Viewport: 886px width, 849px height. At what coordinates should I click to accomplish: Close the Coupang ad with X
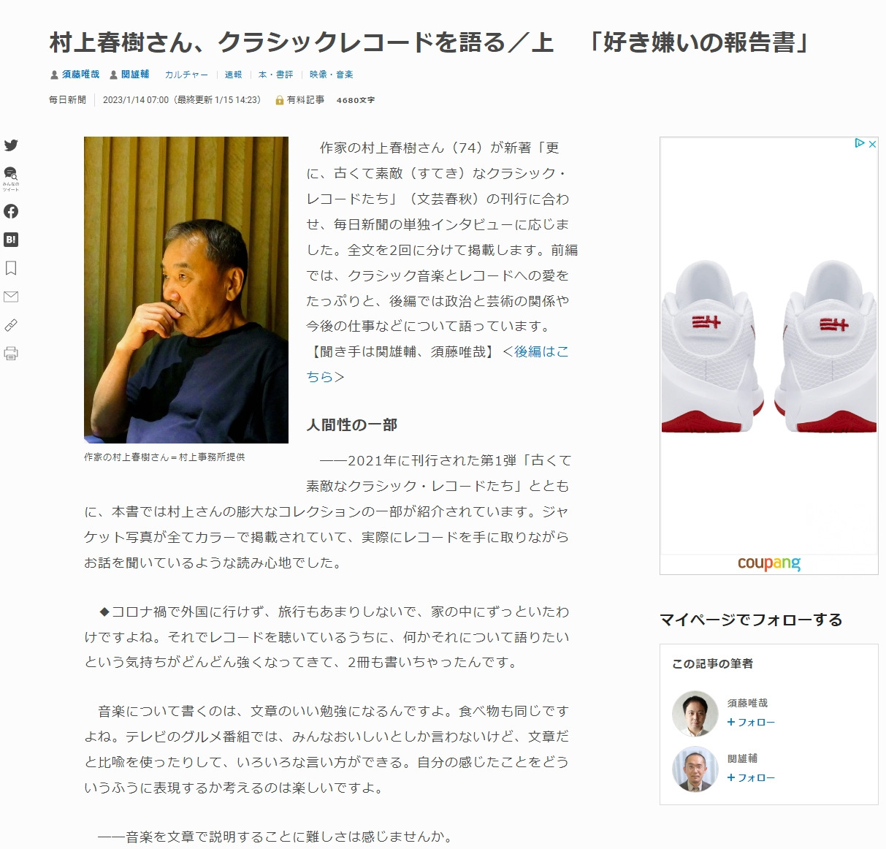(x=872, y=144)
